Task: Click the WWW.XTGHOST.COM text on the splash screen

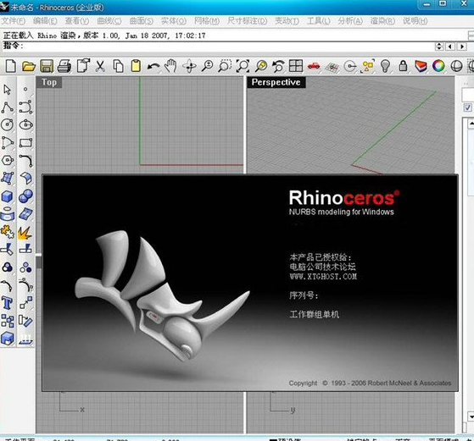Action: [323, 277]
